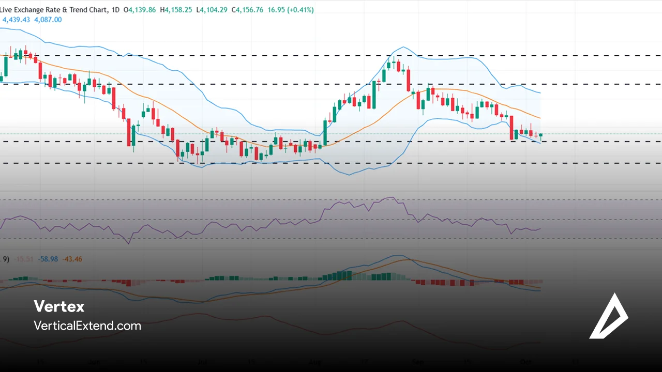
Task: Click the open price O4,139.86
Action: [x=140, y=10]
